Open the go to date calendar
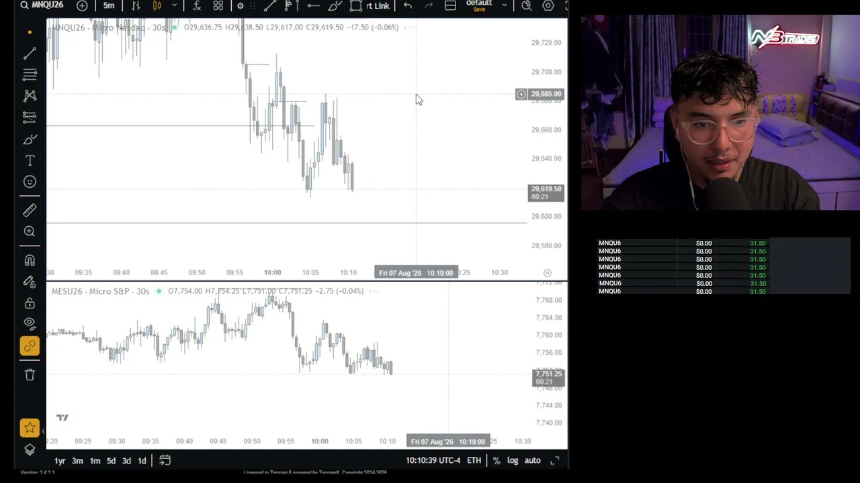860x483 pixels. (x=165, y=461)
